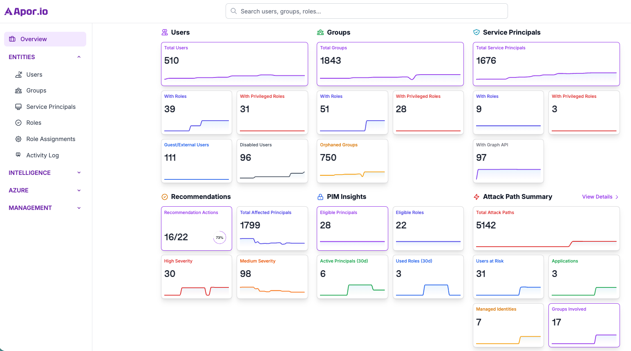This screenshot has width=631, height=351.
Task: Click the Users icon in the sidebar
Action: click(18, 74)
